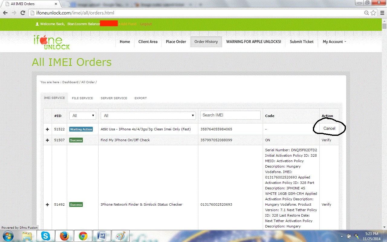
Task: Open My Account dropdown menu
Action: (334, 42)
